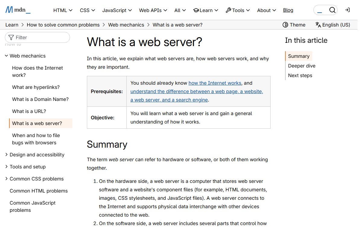Click the Web mechanics breadcrumb
The height and width of the screenshot is (229, 362).
(126, 25)
